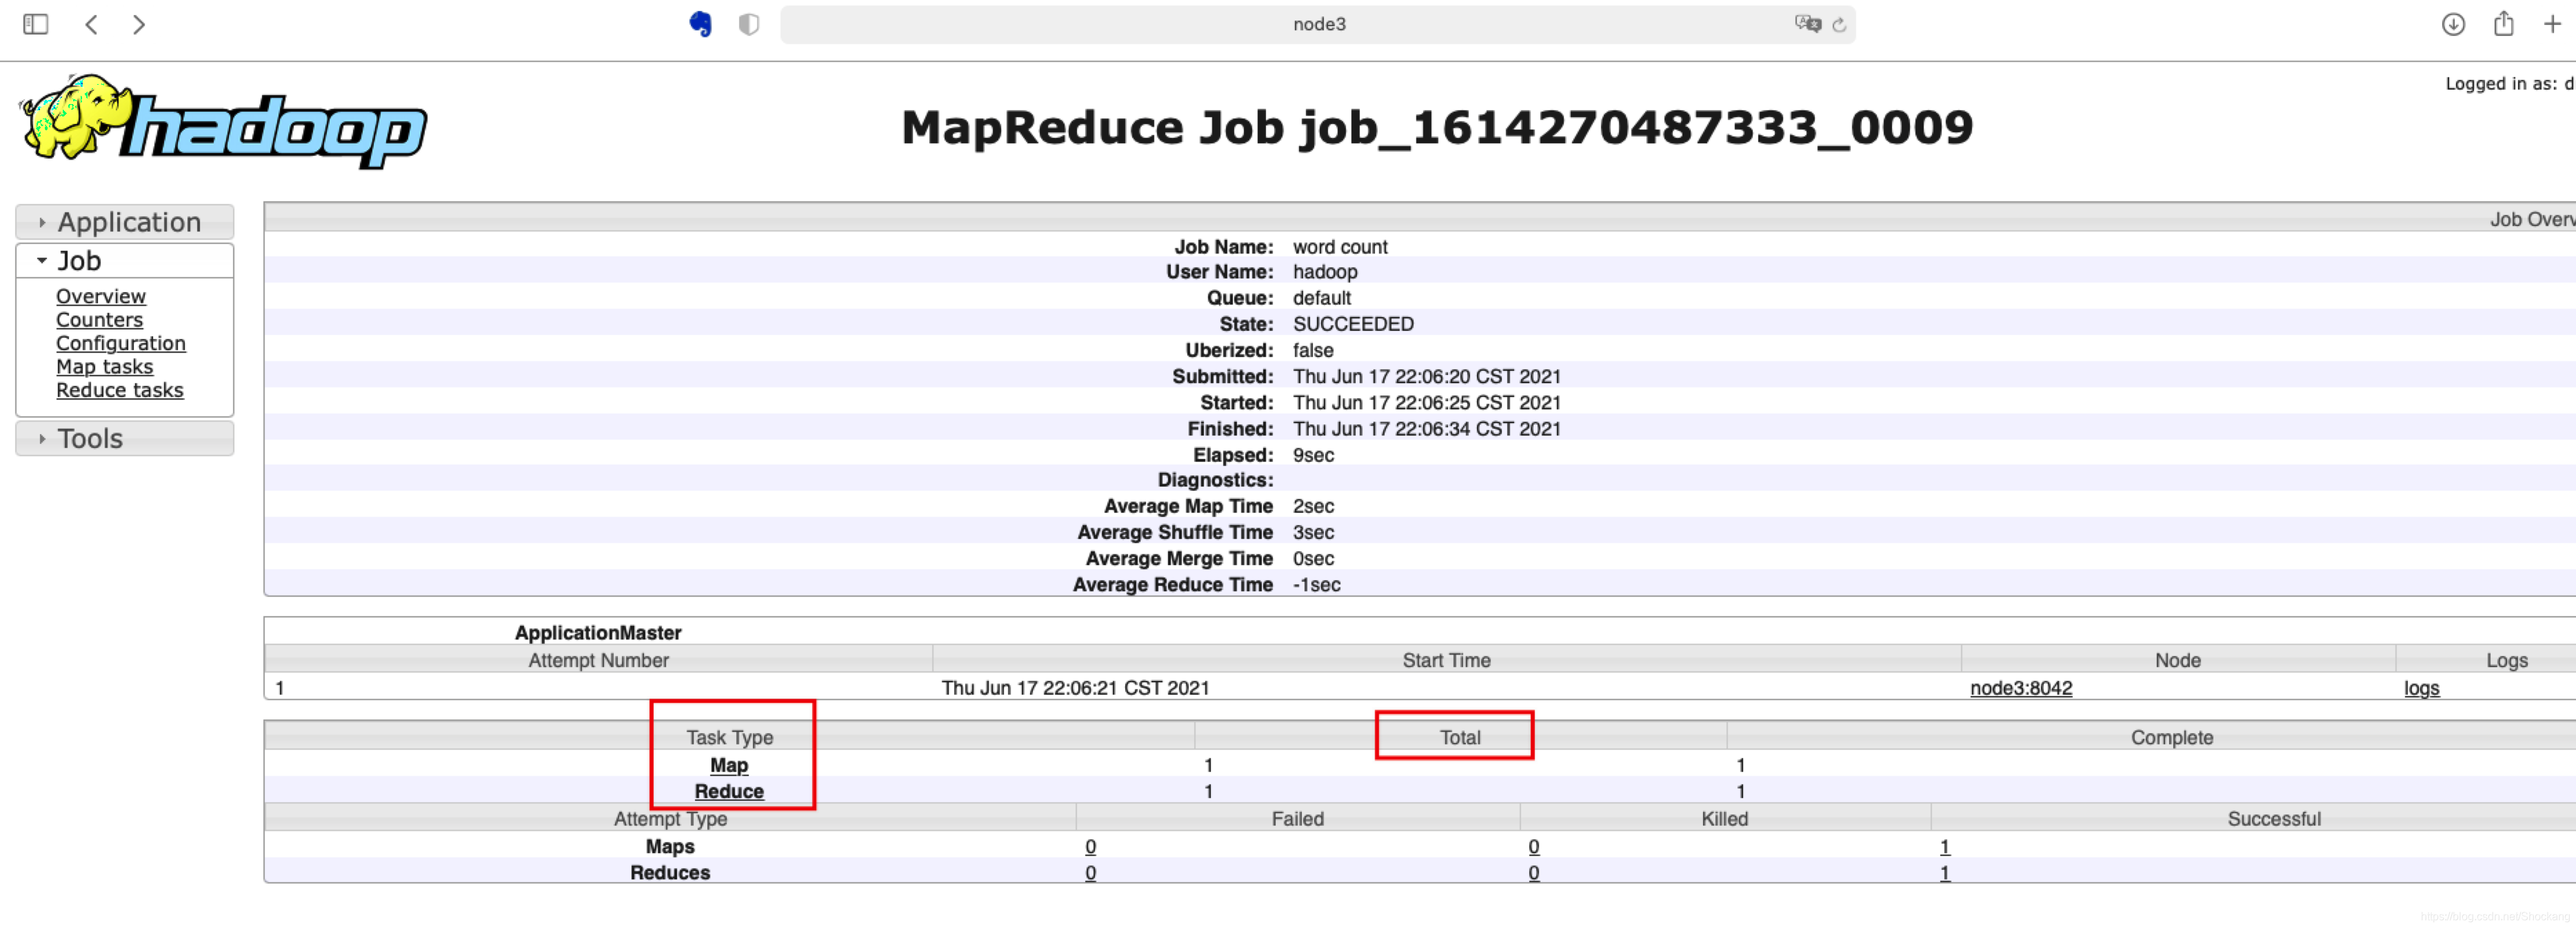Click the share icon

pos(2503,24)
